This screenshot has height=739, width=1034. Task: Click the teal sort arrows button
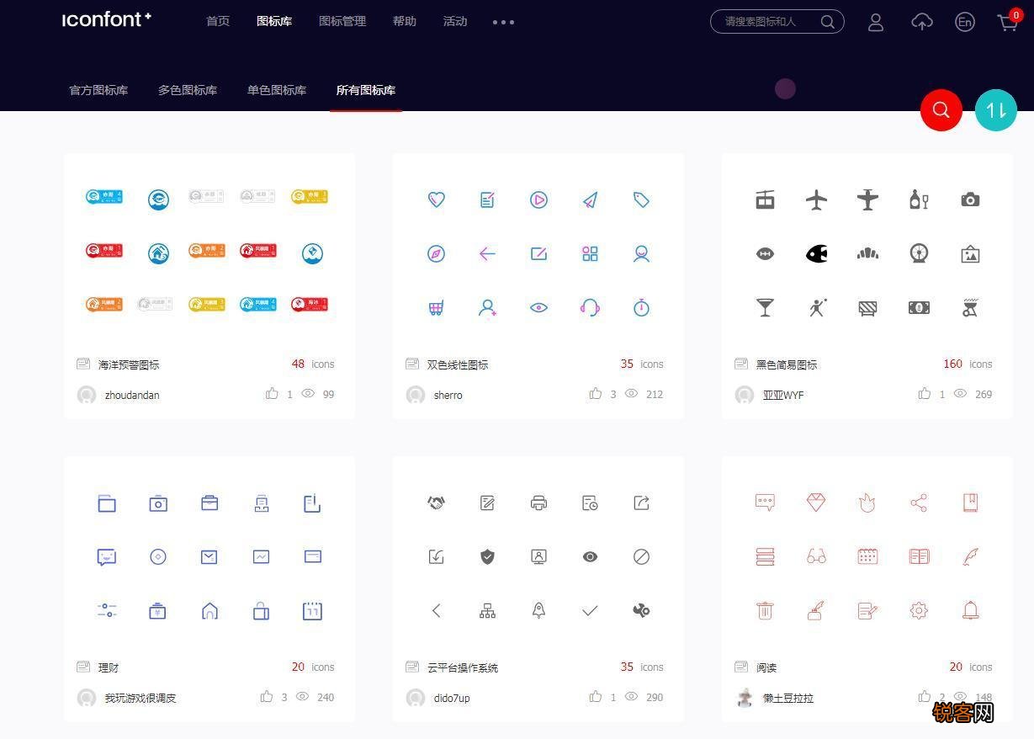(x=996, y=109)
